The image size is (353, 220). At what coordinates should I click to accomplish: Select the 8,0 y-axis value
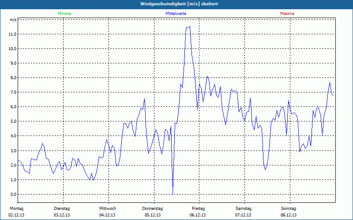14,78
